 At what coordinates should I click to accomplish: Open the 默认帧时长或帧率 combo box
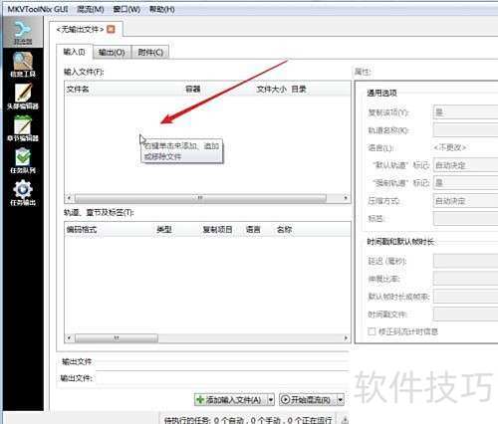465,297
